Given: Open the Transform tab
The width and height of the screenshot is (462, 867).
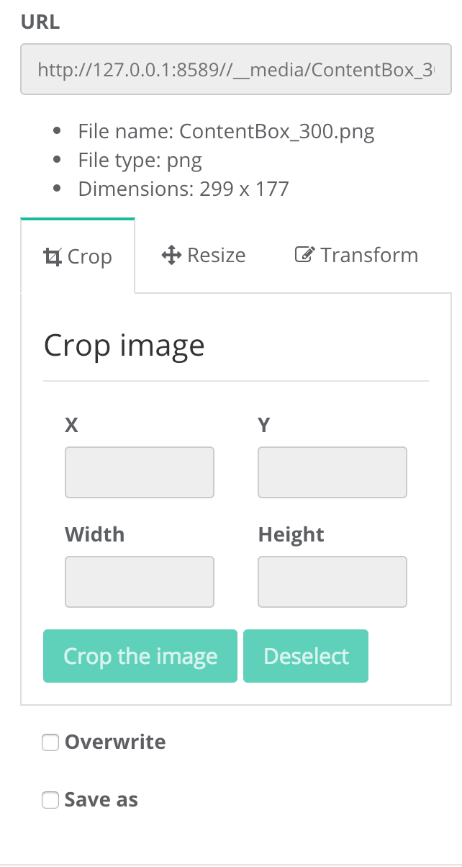Looking at the screenshot, I should point(357,255).
